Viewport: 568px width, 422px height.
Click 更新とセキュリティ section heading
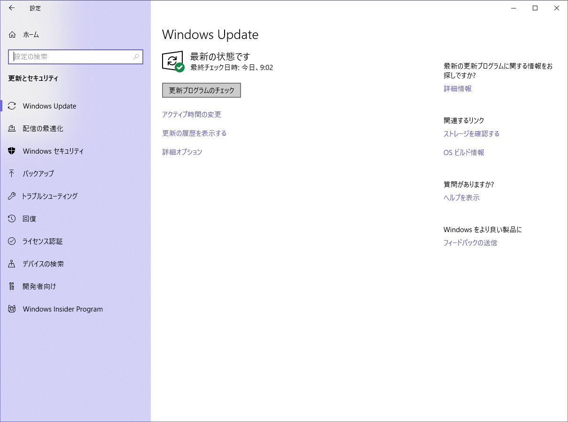point(33,78)
